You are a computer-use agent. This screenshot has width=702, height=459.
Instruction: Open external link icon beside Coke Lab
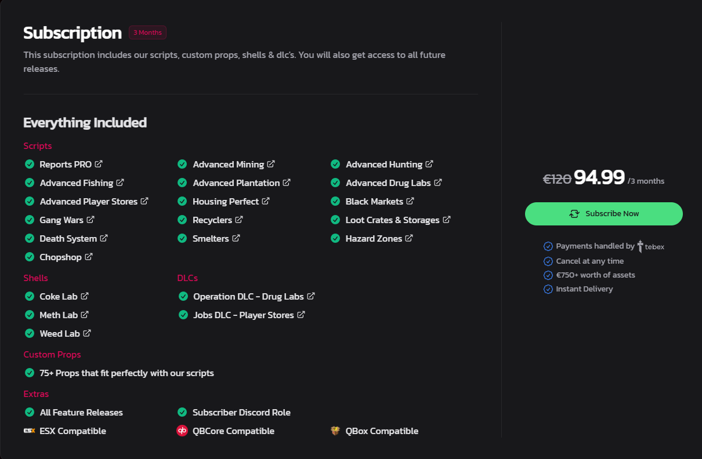[85, 296]
